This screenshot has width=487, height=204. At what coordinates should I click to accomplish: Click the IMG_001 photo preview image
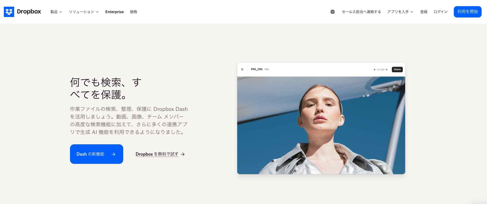tap(321, 125)
